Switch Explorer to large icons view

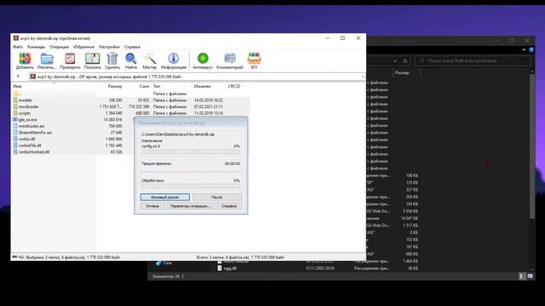point(530,276)
